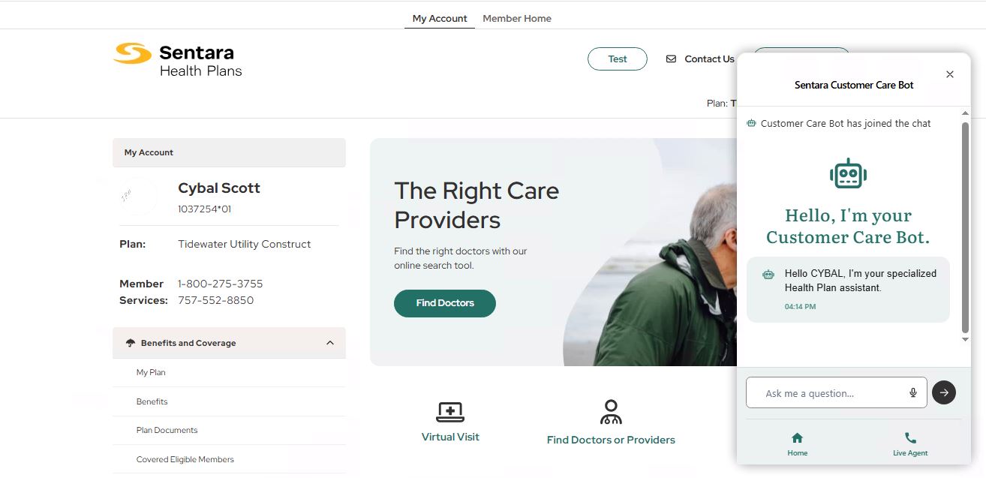Collapse the Benefits and Coverage section
986x478 pixels.
tap(330, 343)
